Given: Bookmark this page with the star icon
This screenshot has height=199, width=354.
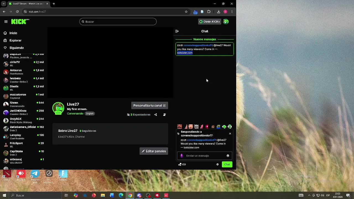Looking at the screenshot, I should (x=186, y=12).
